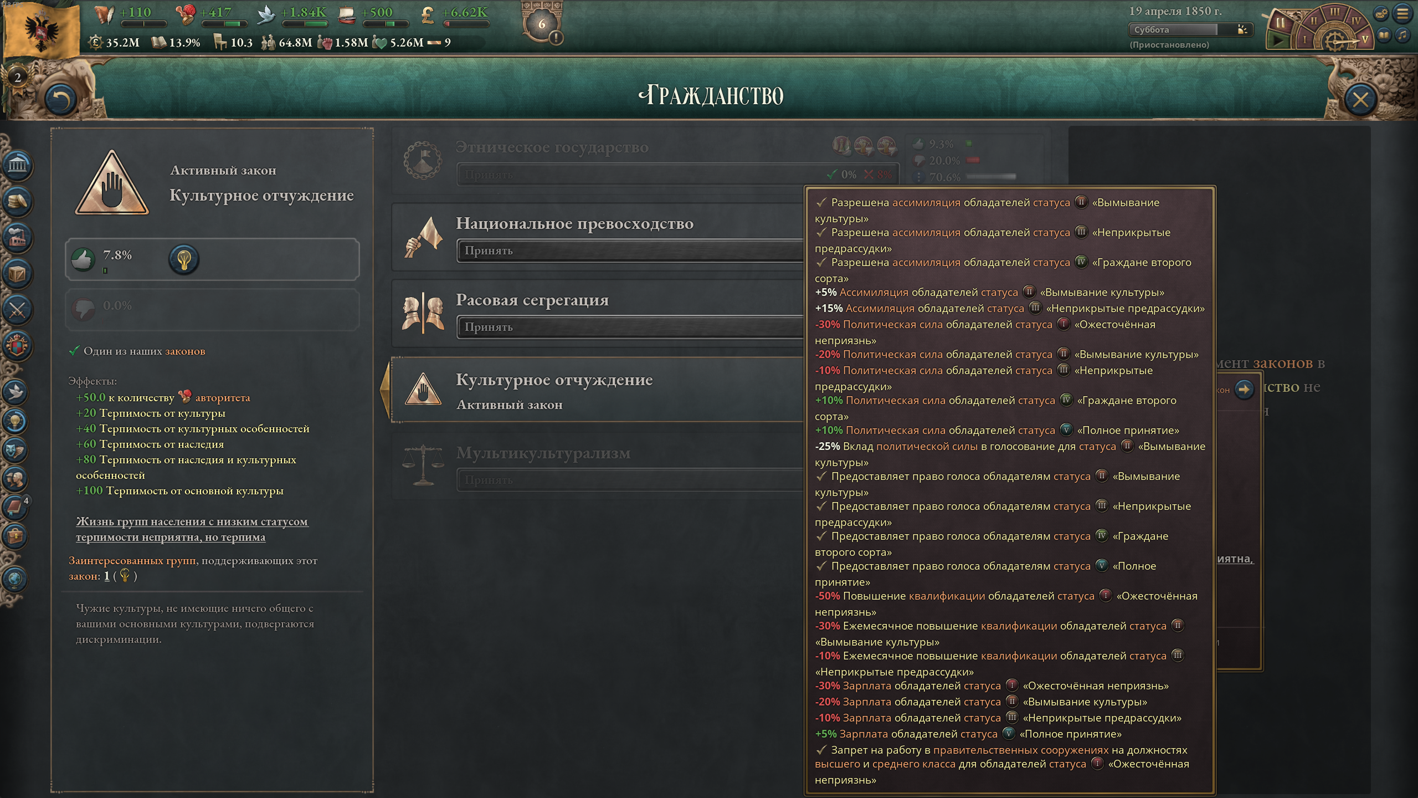Click Принять under Национальное превосходство
Screen dimensions: 1418x798
(x=630, y=250)
